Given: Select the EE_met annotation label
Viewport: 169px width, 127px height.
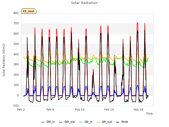Looking at the screenshot, I should click(x=29, y=11).
